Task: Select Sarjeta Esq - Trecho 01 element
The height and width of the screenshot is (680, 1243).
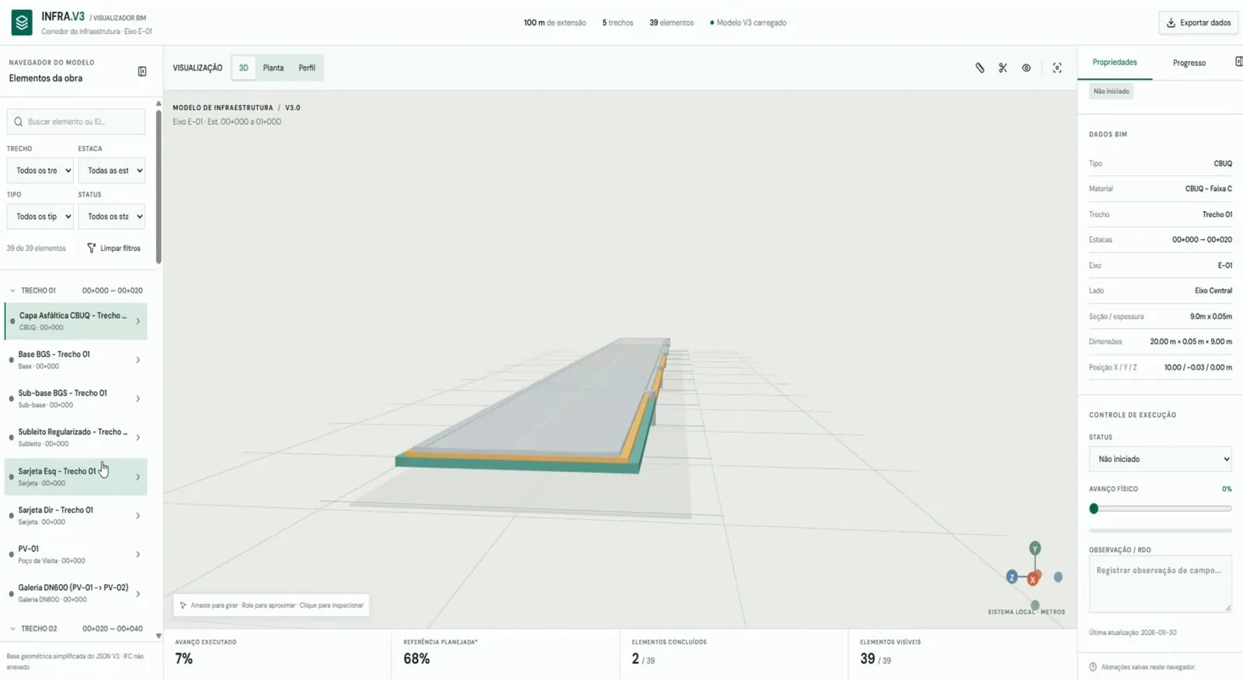Action: 75,477
